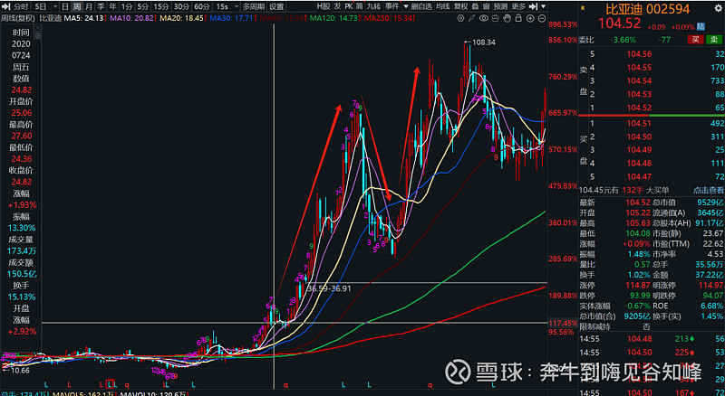Open the 预测 forecast button
Image resolution: width=725 pixels, height=396 pixels.
[500, 6]
